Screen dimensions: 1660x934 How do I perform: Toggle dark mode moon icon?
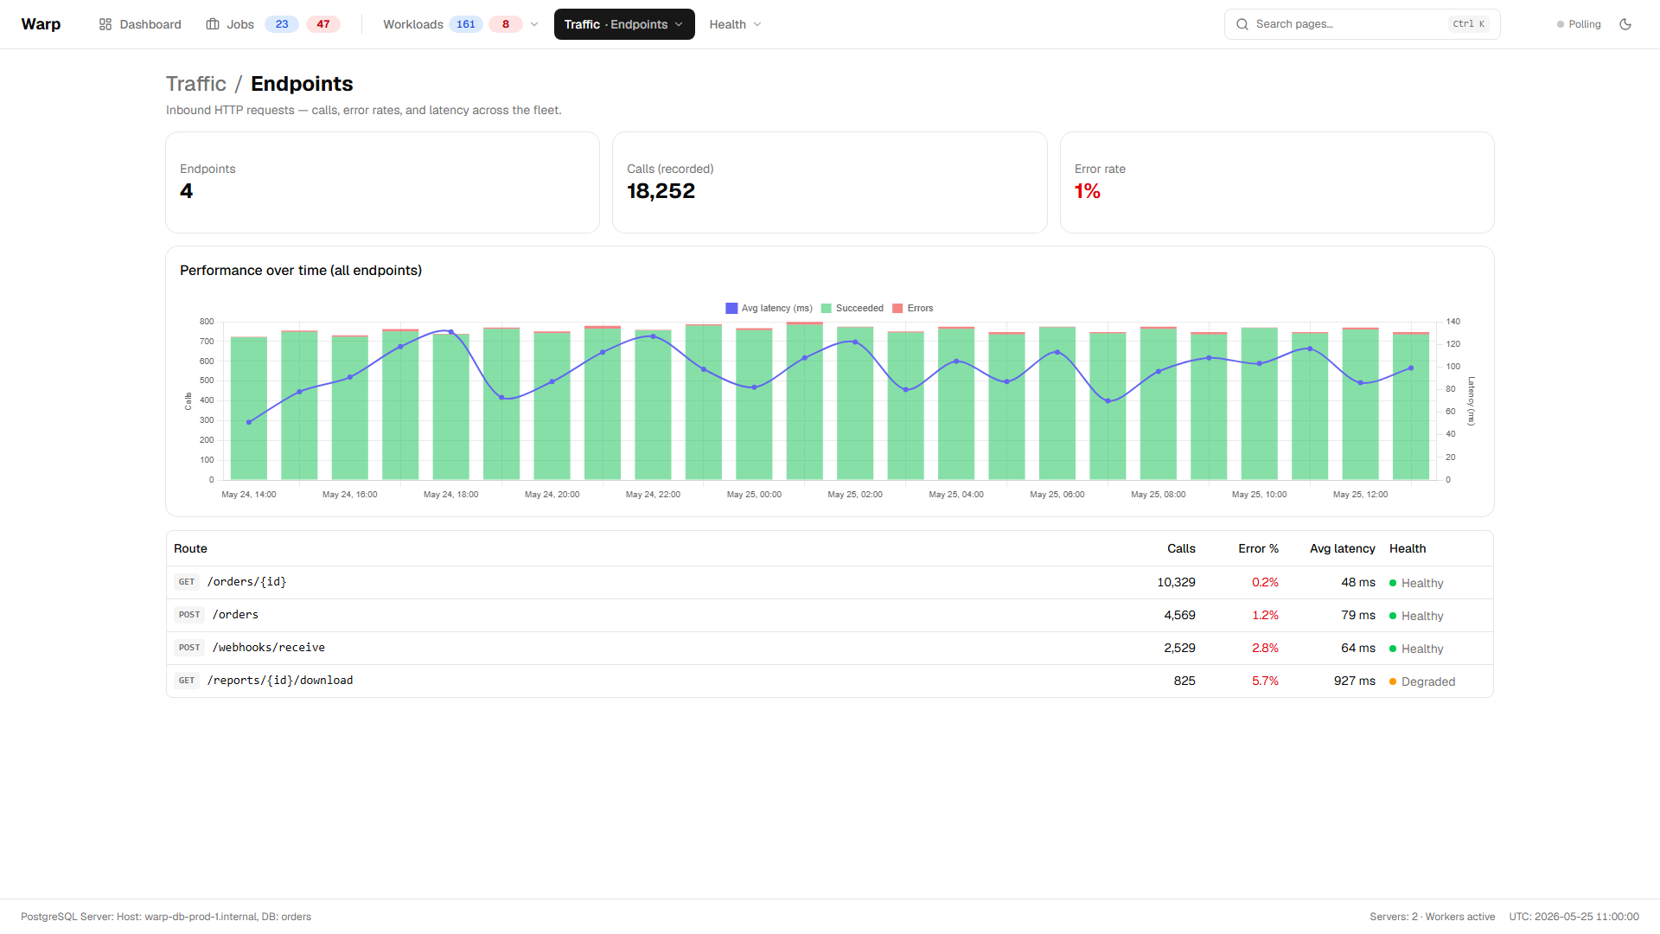point(1625,24)
